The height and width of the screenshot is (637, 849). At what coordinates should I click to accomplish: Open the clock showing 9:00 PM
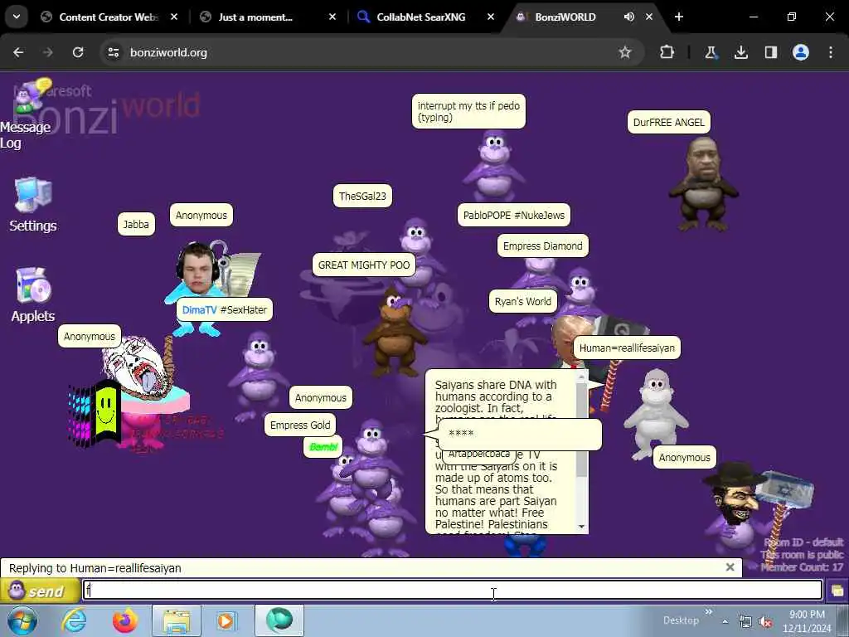807,620
